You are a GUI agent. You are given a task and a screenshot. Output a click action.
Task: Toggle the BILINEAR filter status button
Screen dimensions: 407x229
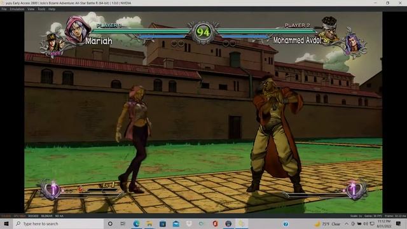[x=46, y=216]
